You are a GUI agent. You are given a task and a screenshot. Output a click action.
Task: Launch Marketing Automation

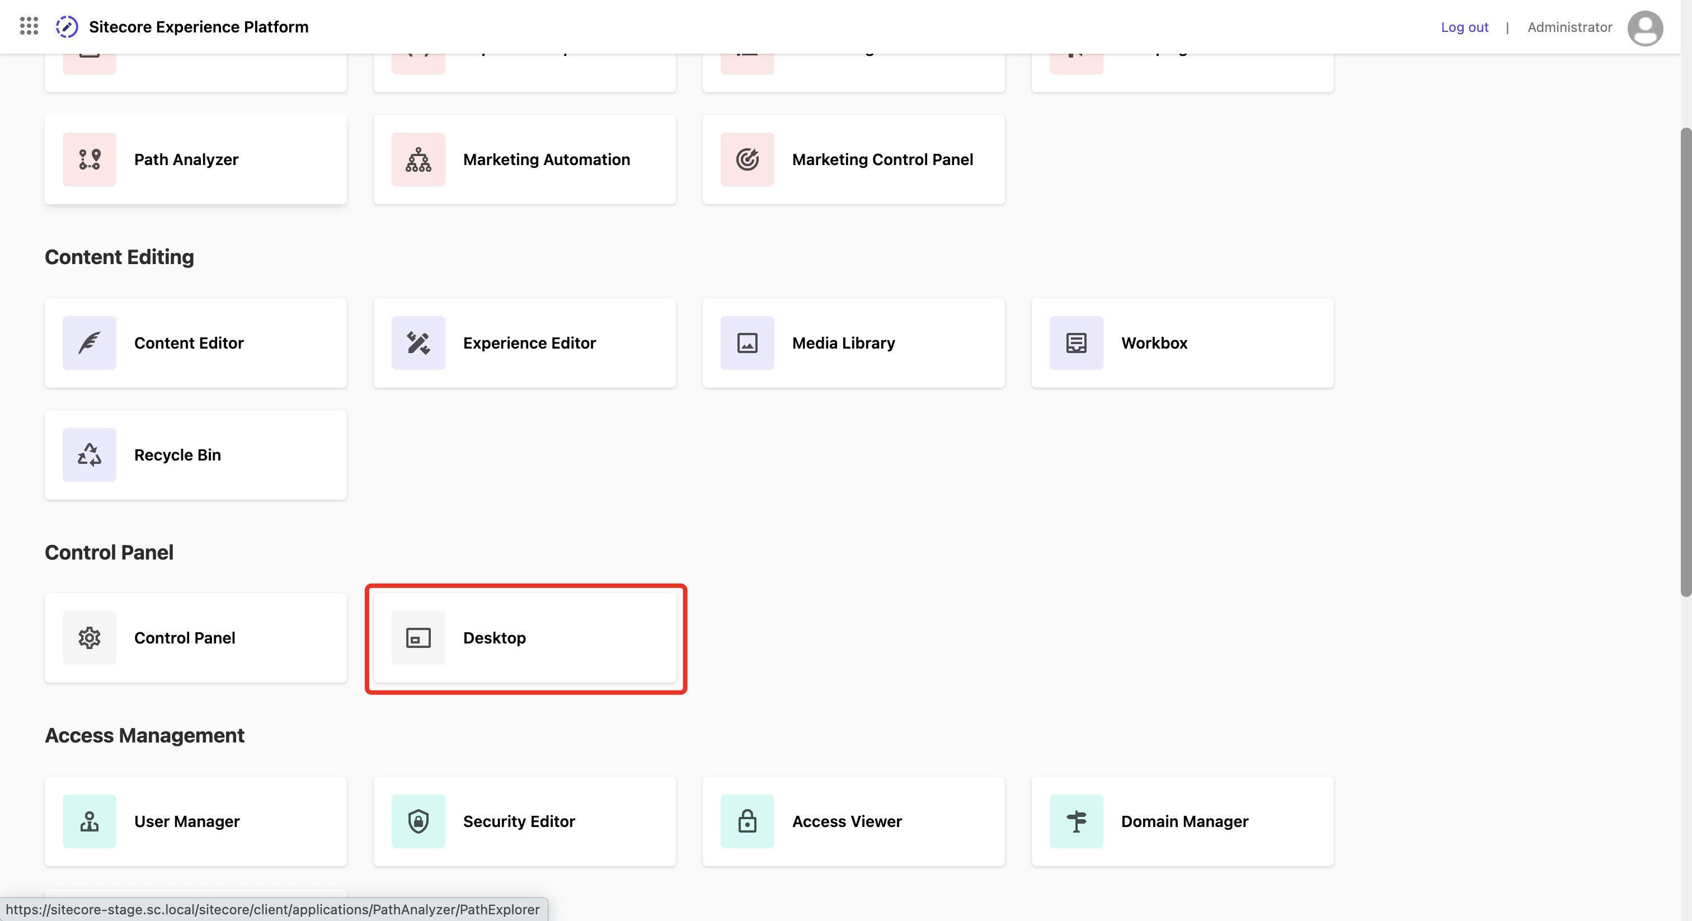pos(525,159)
